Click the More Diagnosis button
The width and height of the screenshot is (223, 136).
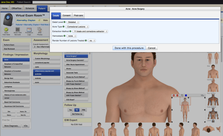click(x=12, y=126)
